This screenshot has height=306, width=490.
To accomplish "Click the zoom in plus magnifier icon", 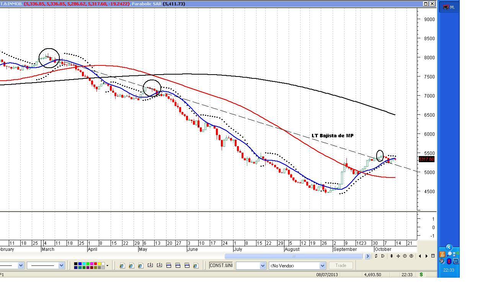I will 412,256.
